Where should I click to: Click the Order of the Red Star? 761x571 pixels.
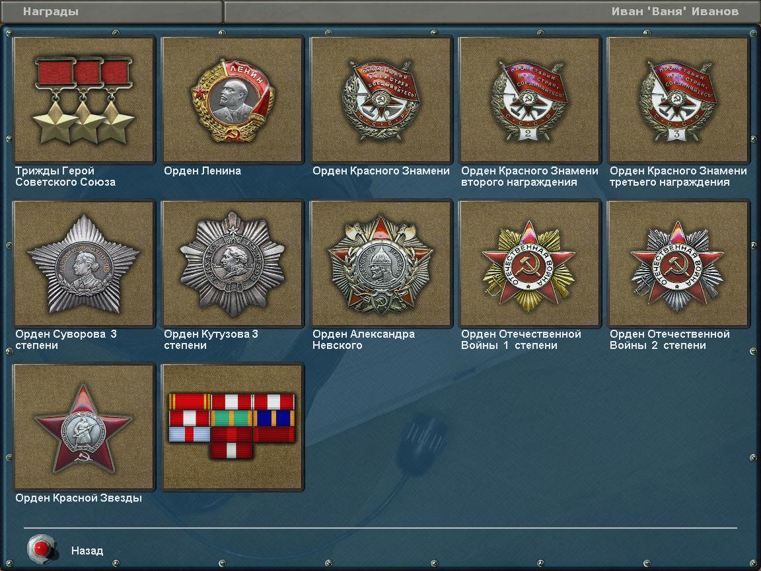tap(84, 427)
